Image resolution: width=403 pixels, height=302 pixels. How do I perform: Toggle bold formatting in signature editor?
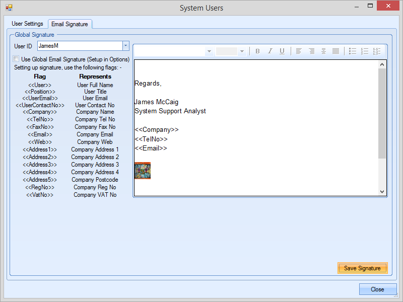(258, 51)
